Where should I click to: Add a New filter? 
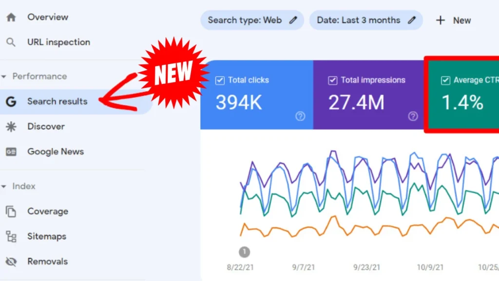tap(453, 20)
